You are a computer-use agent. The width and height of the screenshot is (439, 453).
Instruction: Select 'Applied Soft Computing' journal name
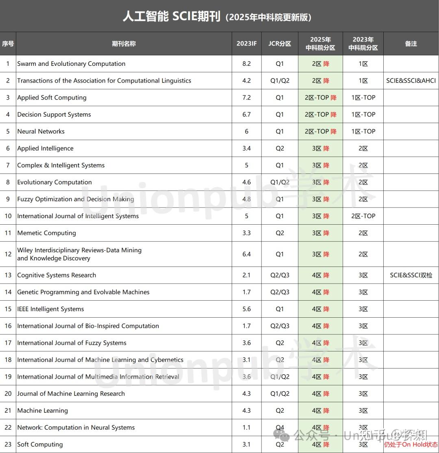coord(52,98)
